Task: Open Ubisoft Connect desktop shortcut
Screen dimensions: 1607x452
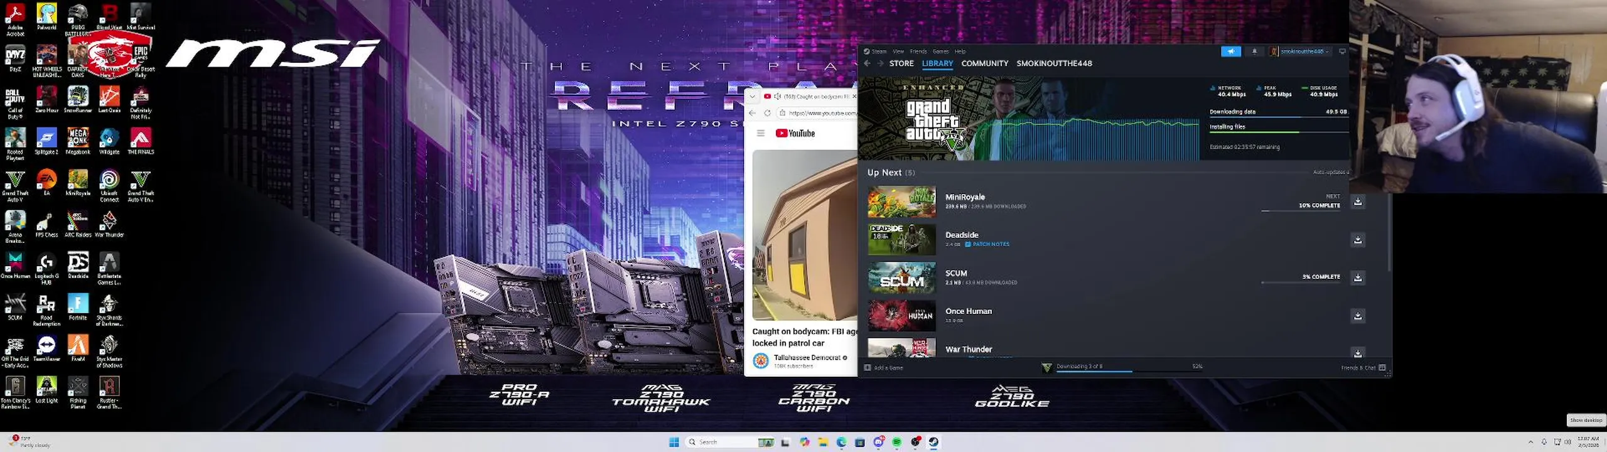Action: [x=109, y=186]
